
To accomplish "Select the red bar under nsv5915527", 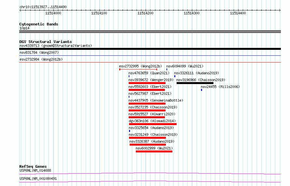I will [x=147, y=117].
